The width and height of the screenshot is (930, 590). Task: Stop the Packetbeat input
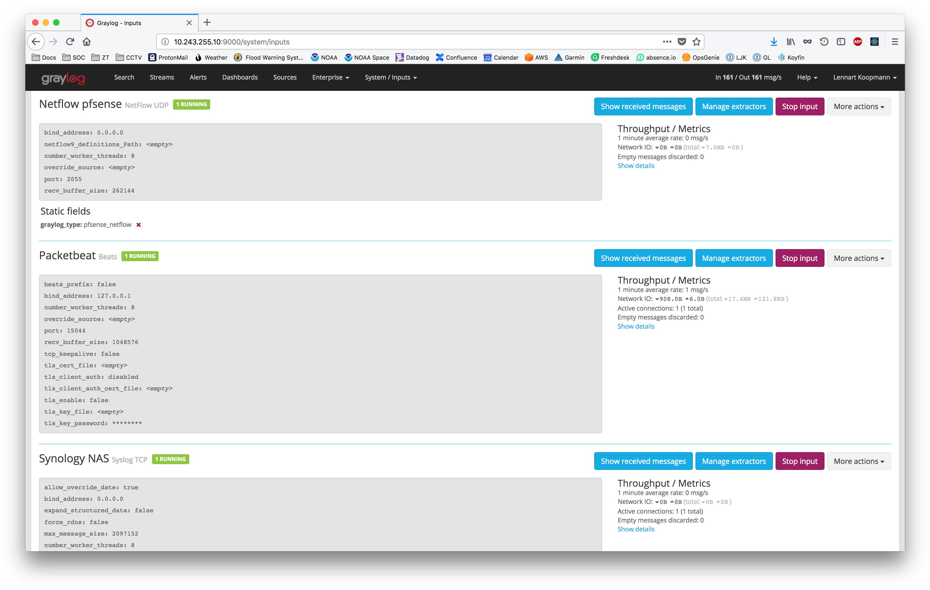coord(799,258)
